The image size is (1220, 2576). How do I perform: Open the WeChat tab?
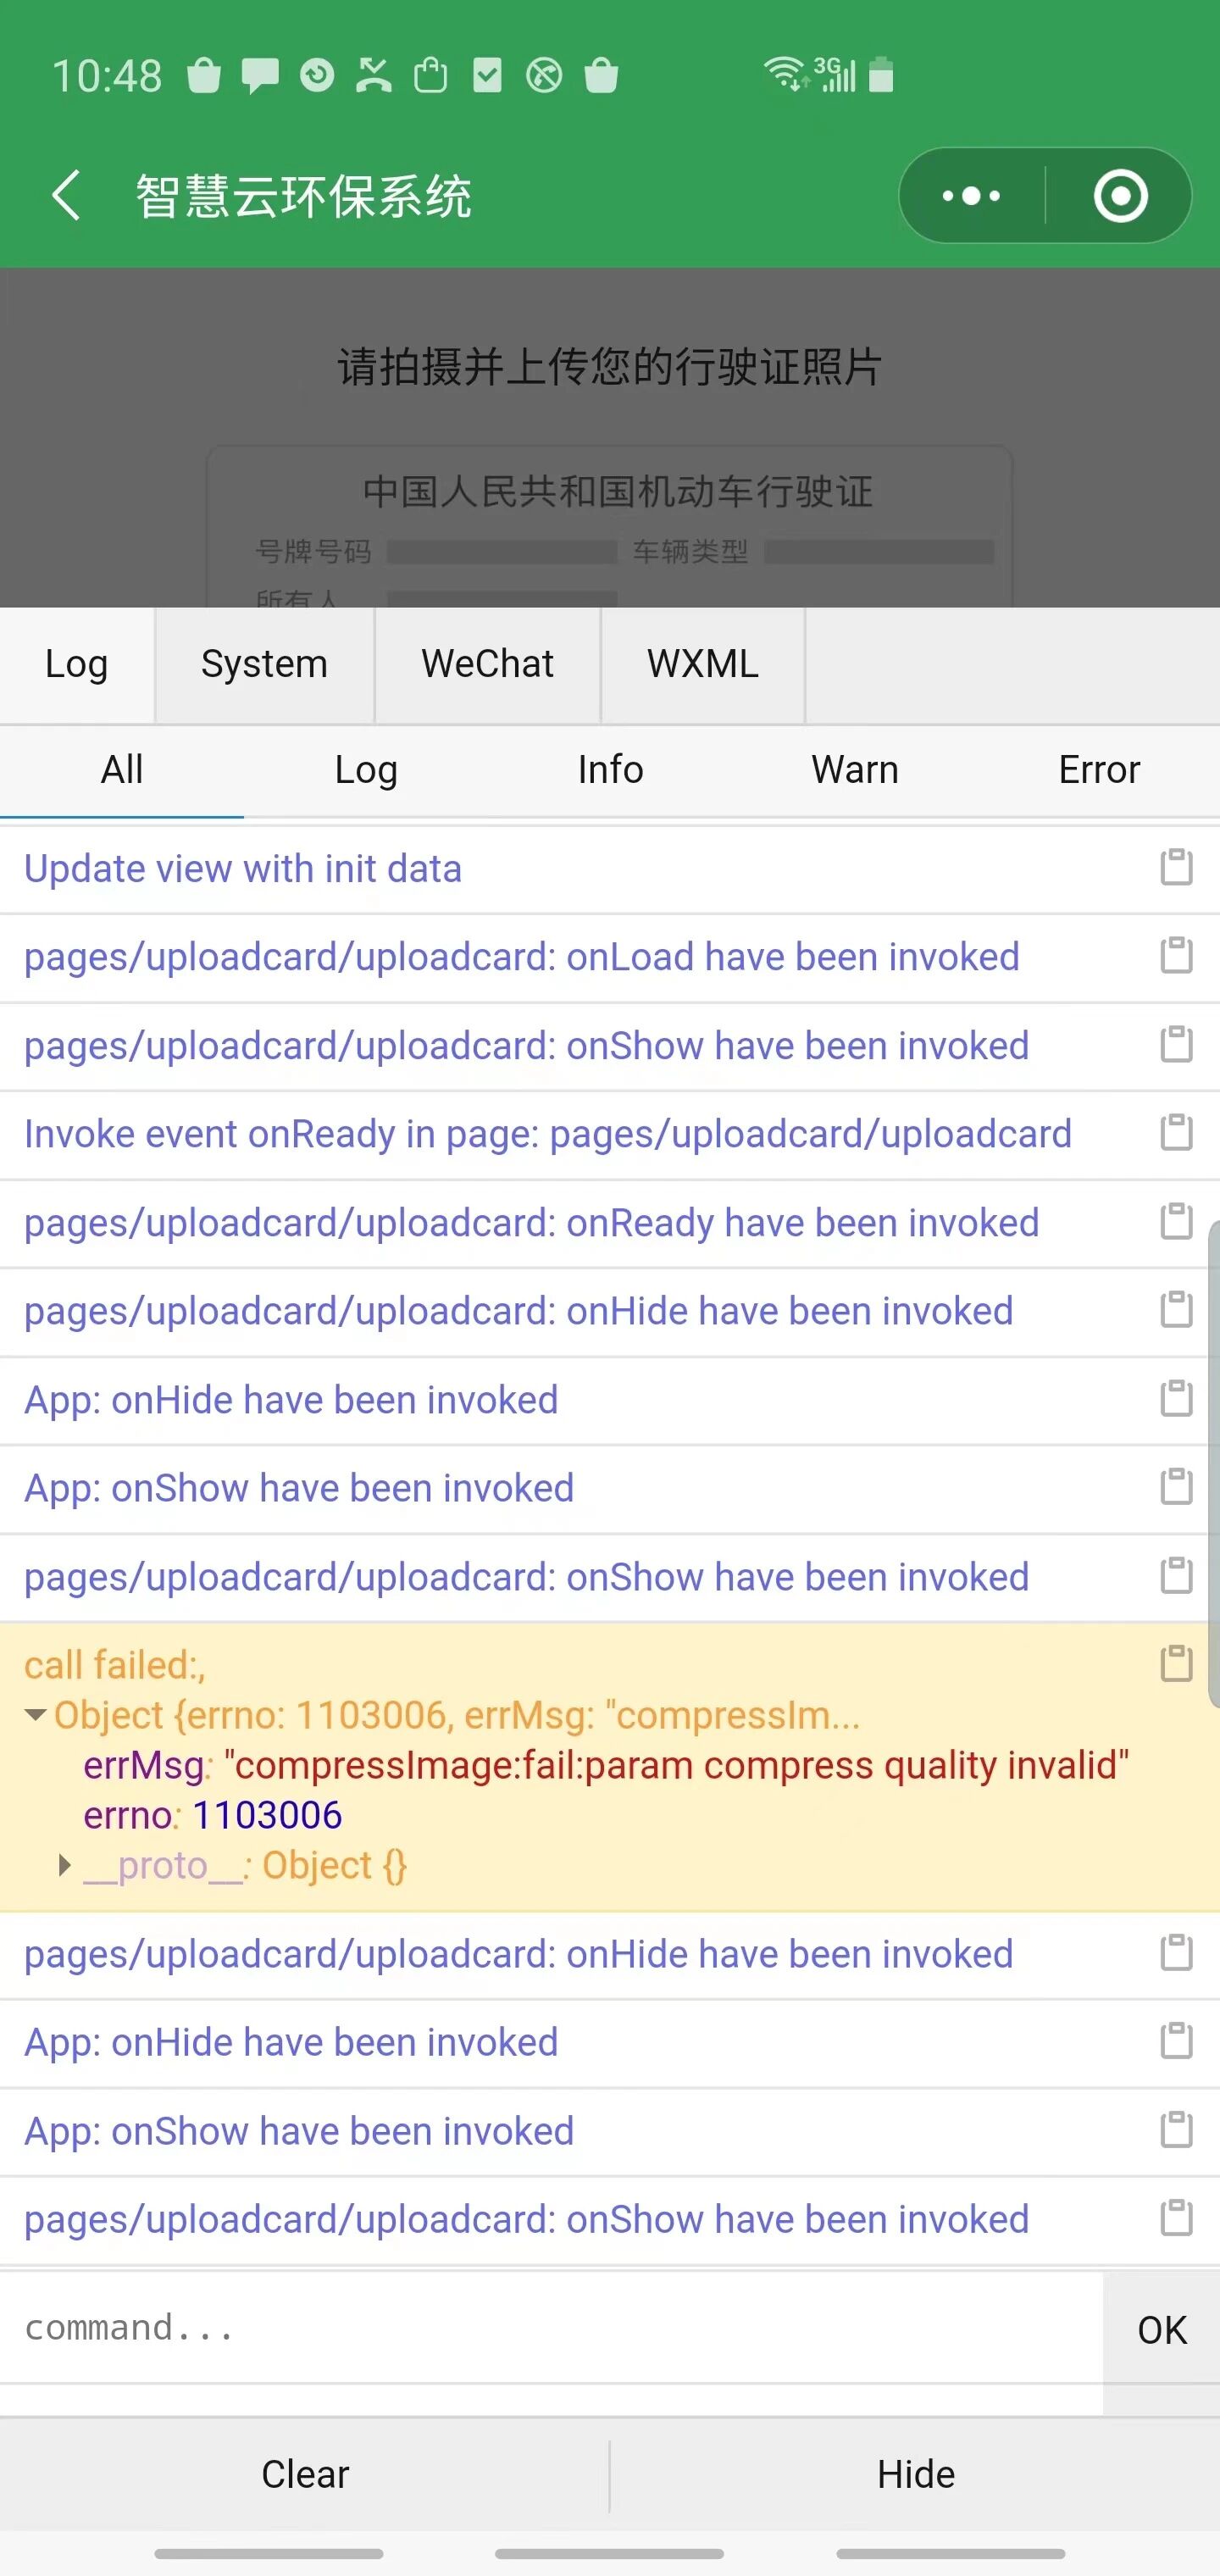(x=487, y=664)
